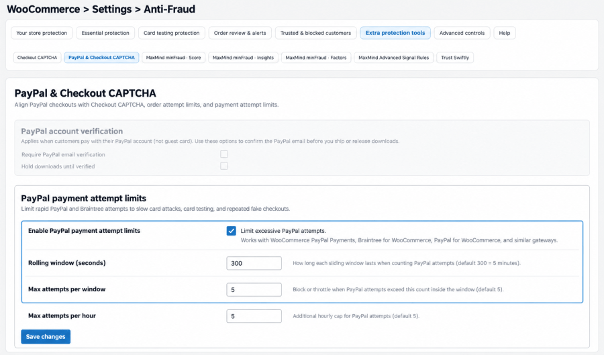This screenshot has width=604, height=355.
Task: Click the 'Works with WooCommerce PayPal Payments' description
Action: click(399, 240)
